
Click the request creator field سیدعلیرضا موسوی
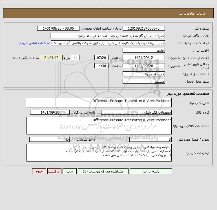click(108, 43)
